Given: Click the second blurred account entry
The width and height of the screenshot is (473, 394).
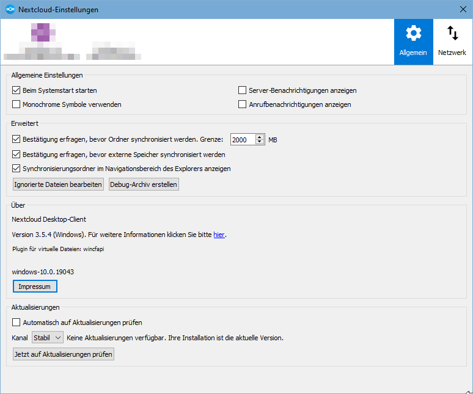Looking at the screenshot, I should 114,51.
